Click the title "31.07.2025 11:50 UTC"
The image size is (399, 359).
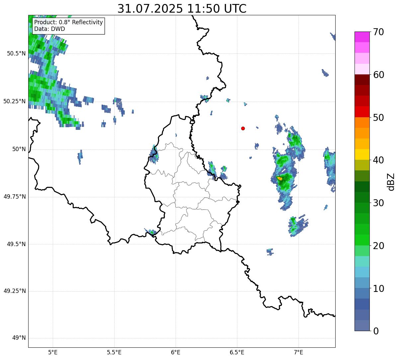[x=182, y=9]
